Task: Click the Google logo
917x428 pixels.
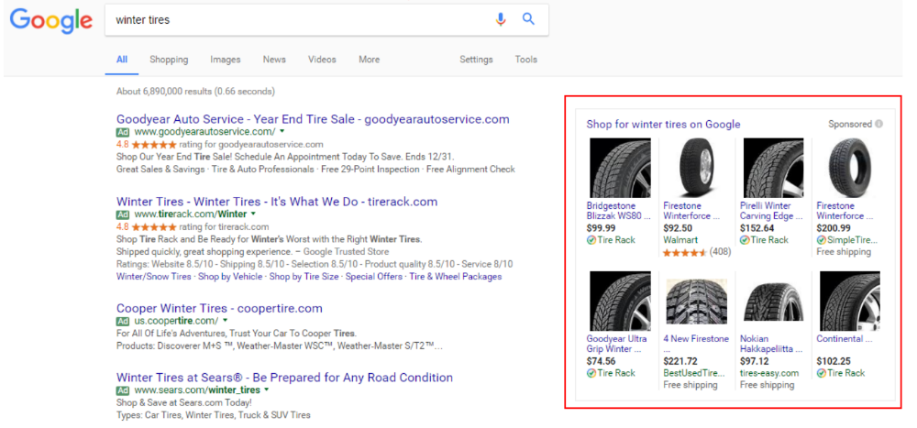Action: click(50, 20)
